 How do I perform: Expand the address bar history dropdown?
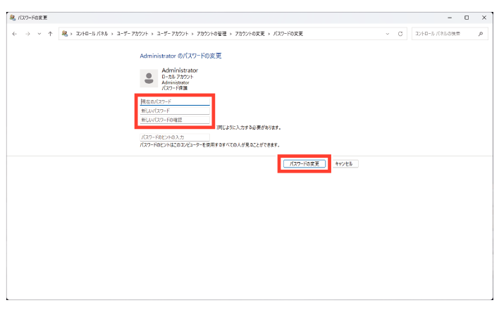tap(388, 34)
